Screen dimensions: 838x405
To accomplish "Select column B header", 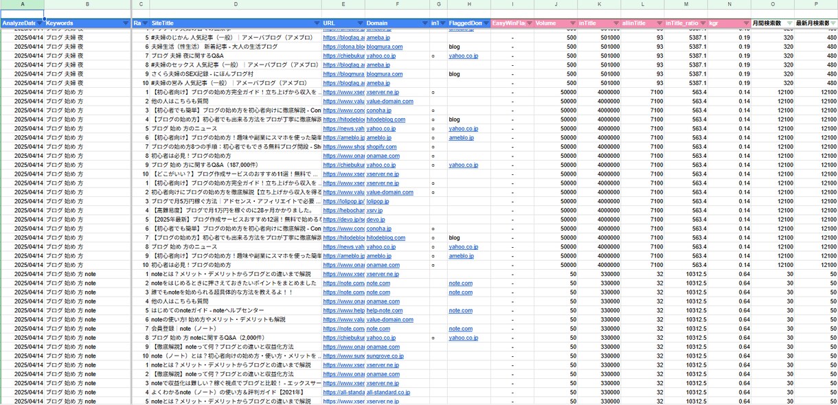I will tap(87, 5).
